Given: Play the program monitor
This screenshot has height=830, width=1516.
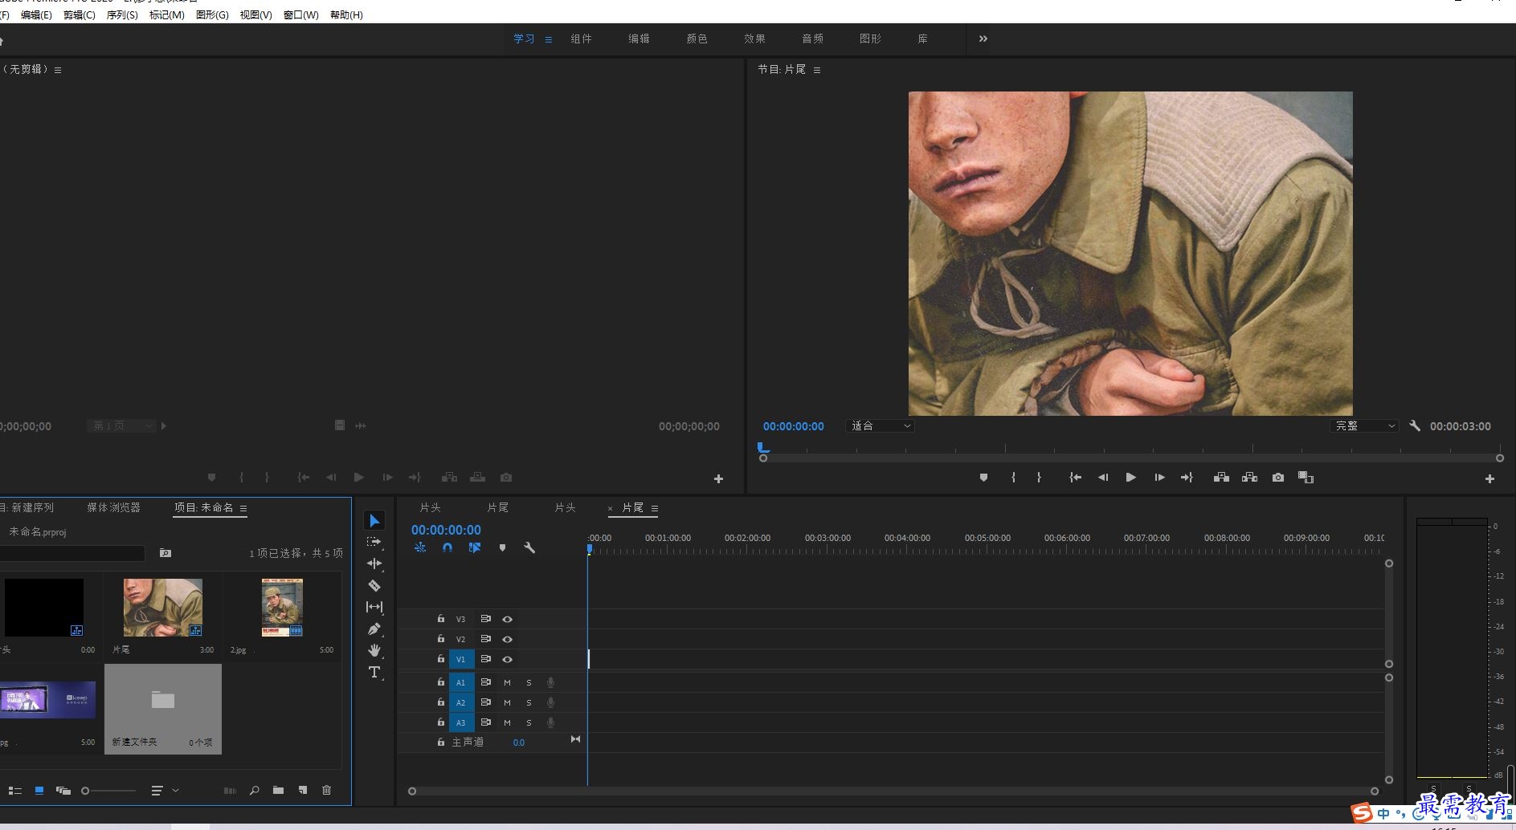Looking at the screenshot, I should tap(1130, 478).
